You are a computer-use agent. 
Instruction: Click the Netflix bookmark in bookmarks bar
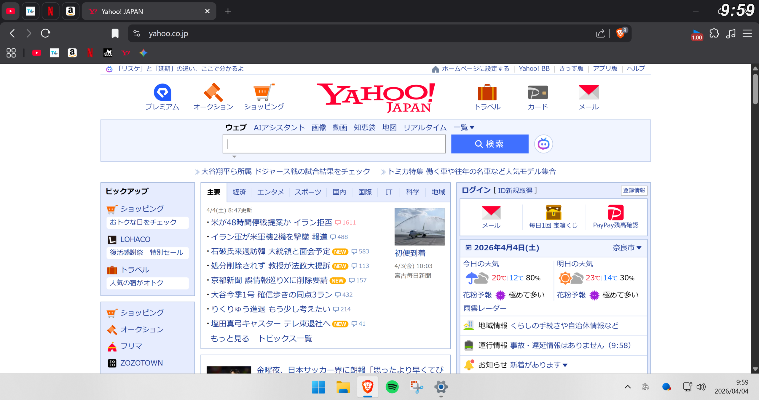[x=90, y=53]
